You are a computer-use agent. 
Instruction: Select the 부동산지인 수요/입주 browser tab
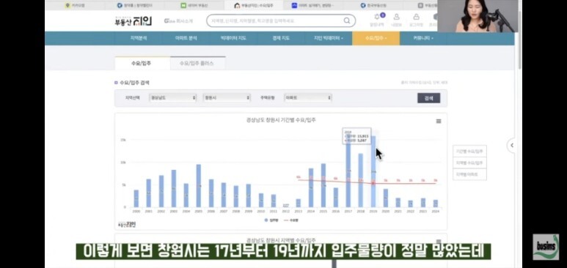tap(253, 5)
